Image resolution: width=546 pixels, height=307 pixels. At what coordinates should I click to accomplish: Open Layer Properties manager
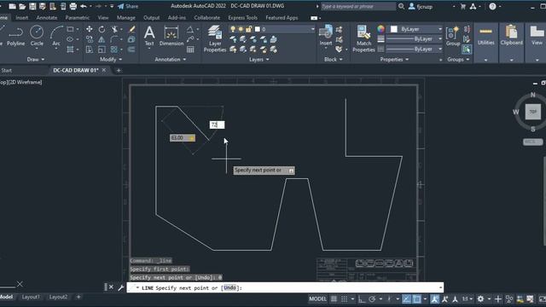pos(215,39)
